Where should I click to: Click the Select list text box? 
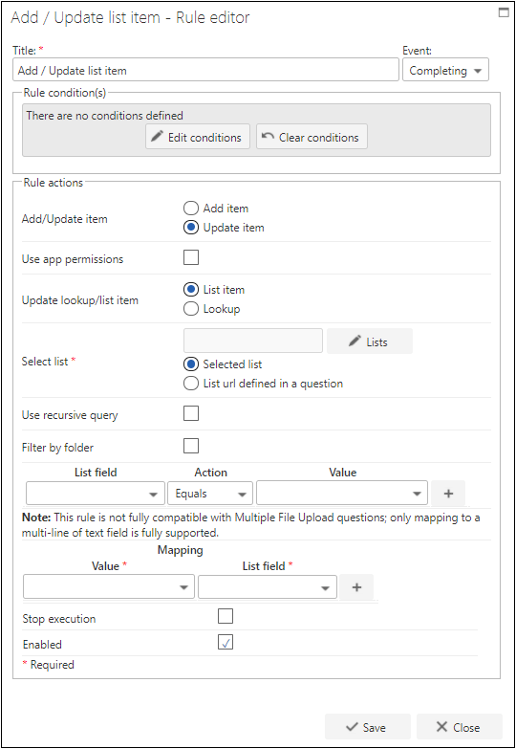[253, 341]
